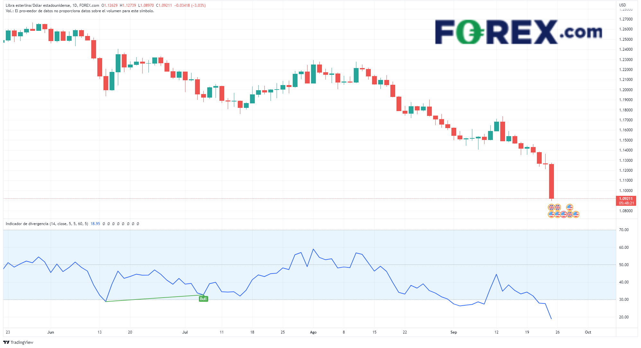Viewport: 641px width, 348px height.
Task: Click the Jul label on time axis
Action: [185, 332]
